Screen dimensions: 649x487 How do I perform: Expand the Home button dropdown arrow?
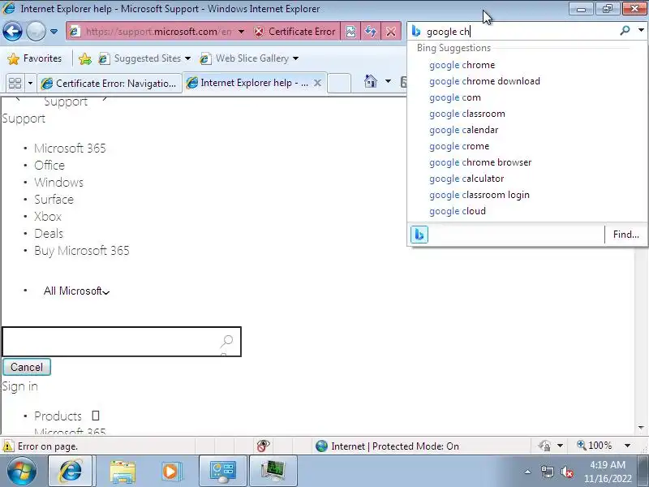[388, 81]
